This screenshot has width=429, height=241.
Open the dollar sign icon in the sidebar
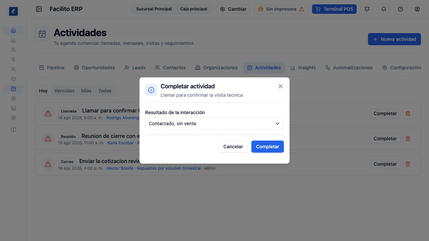(x=13, y=60)
